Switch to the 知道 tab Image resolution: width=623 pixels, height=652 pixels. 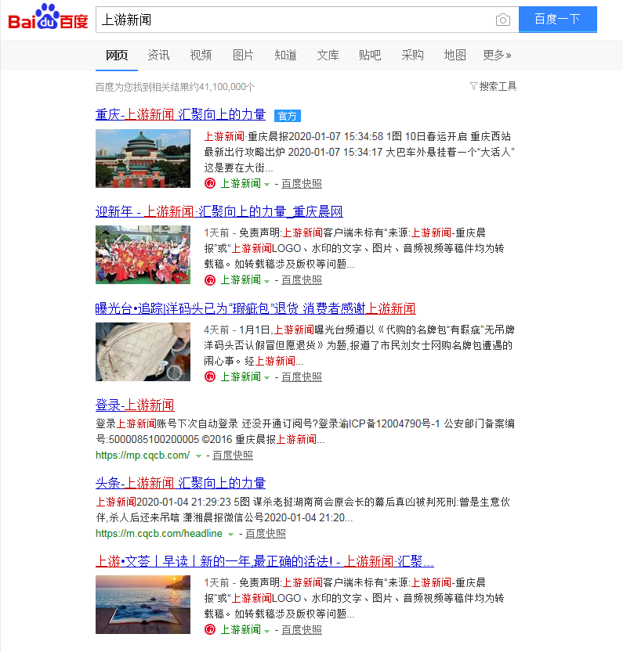286,55
